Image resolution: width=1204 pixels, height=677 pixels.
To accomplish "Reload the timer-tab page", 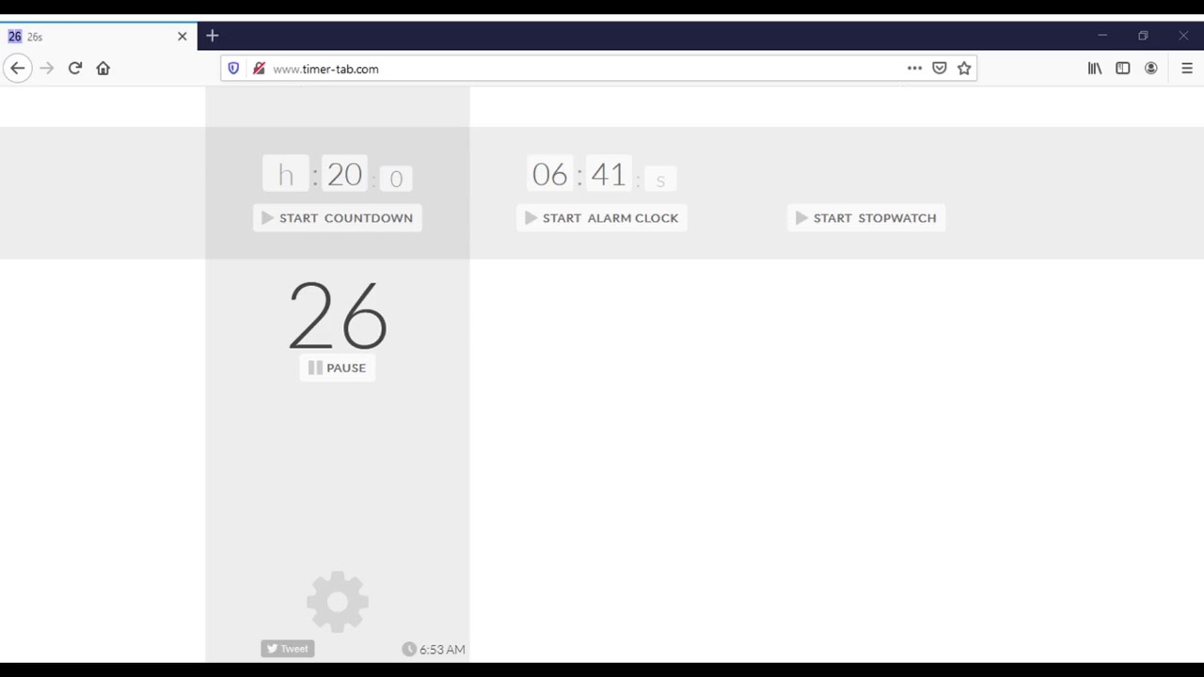I will [75, 68].
